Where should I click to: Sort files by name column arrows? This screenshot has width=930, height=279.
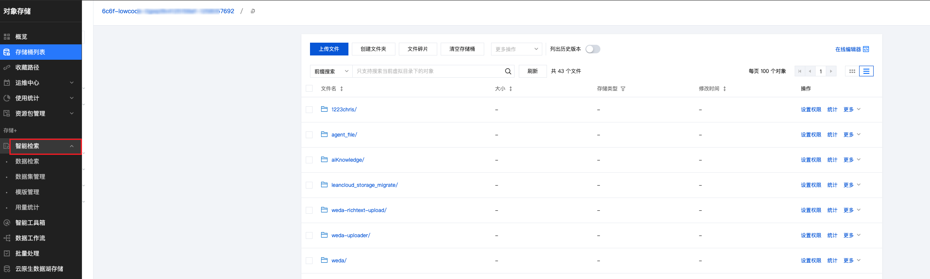(342, 89)
